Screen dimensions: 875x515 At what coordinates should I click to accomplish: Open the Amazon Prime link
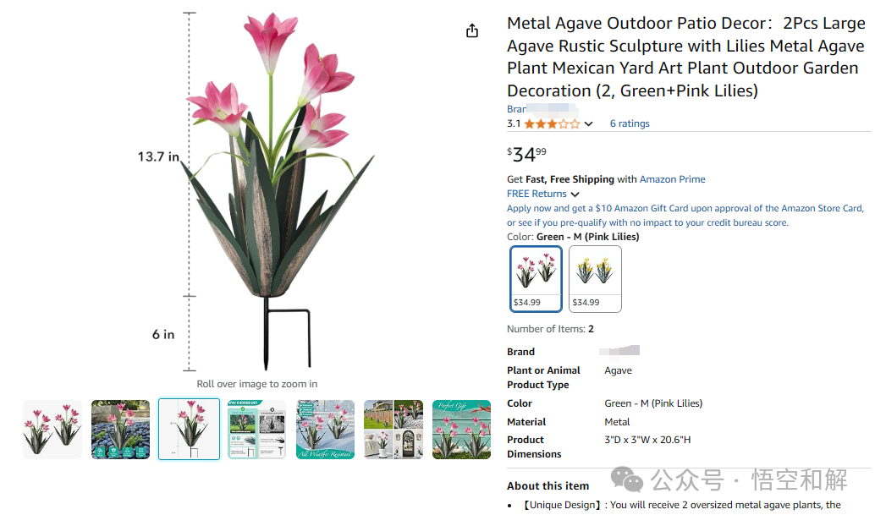[672, 179]
